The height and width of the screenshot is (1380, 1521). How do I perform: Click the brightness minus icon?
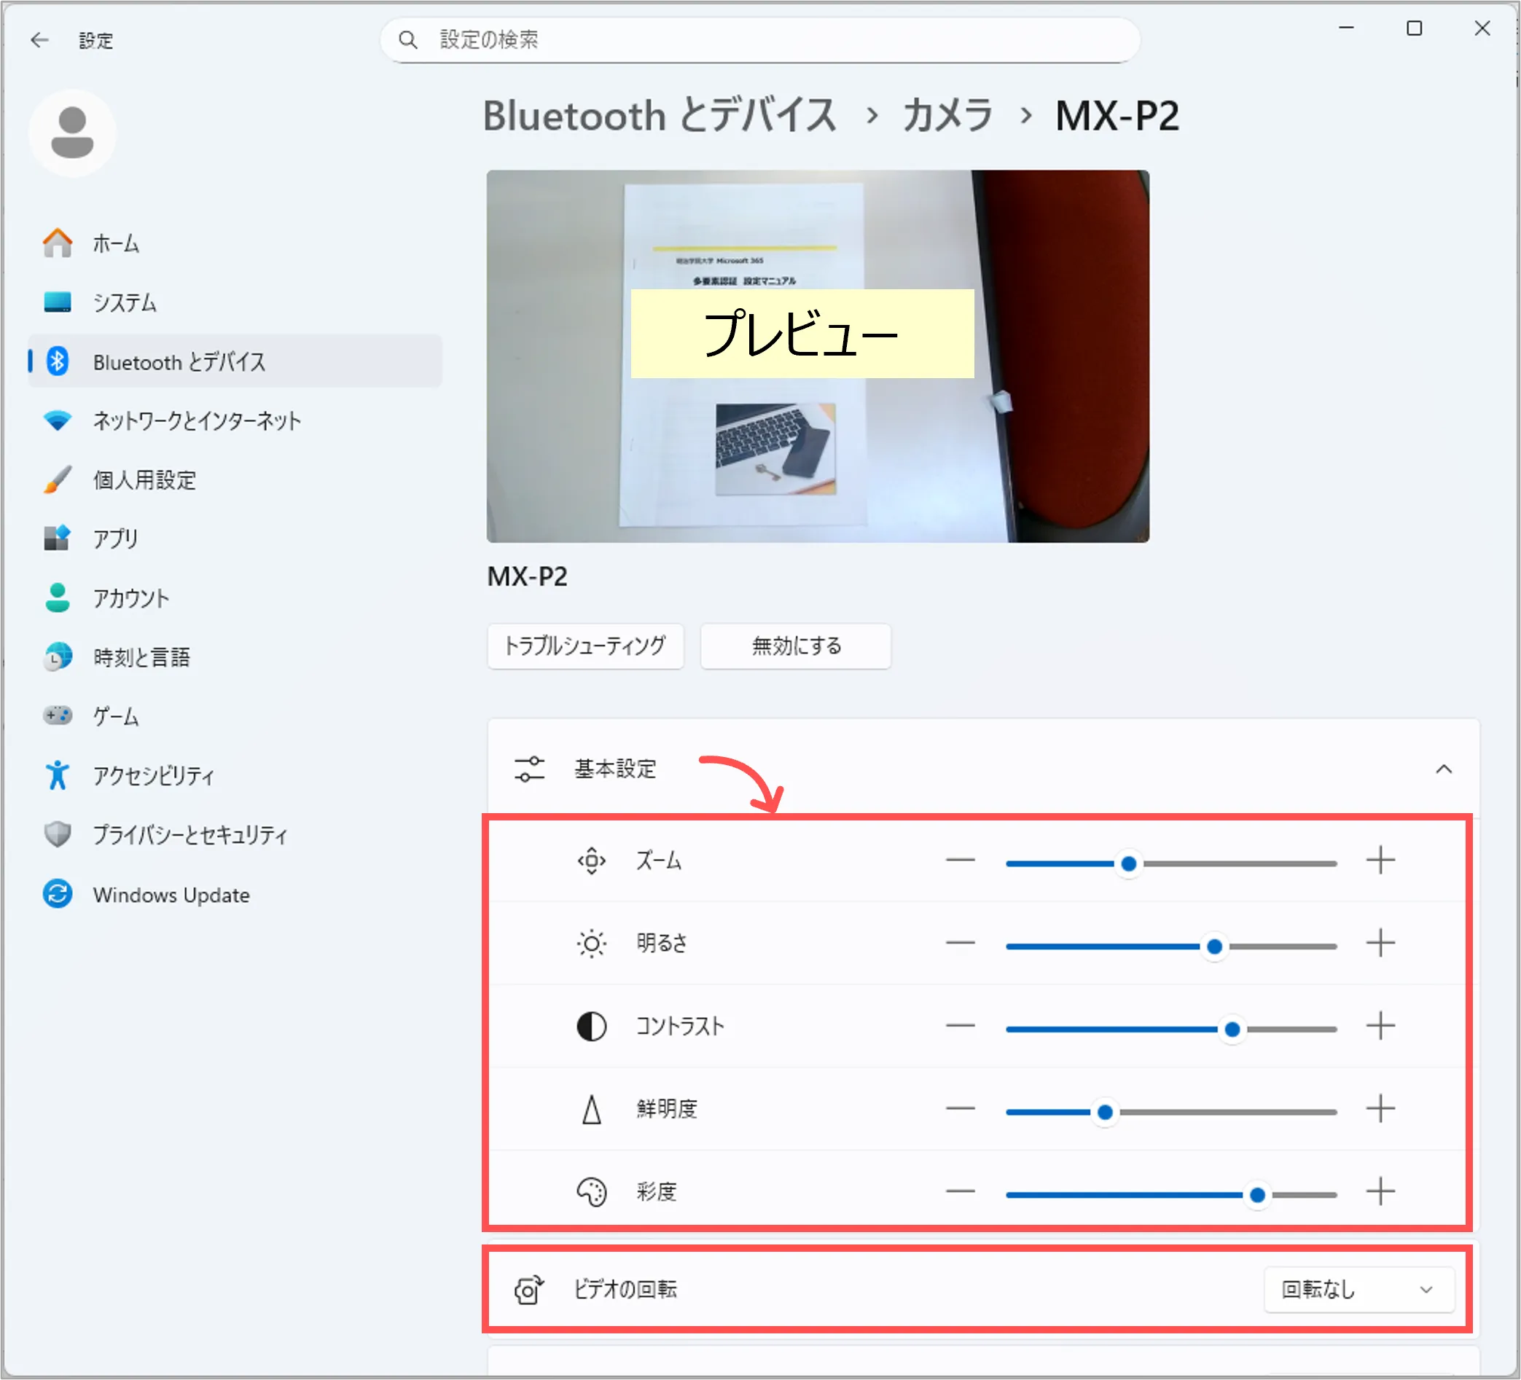[961, 944]
